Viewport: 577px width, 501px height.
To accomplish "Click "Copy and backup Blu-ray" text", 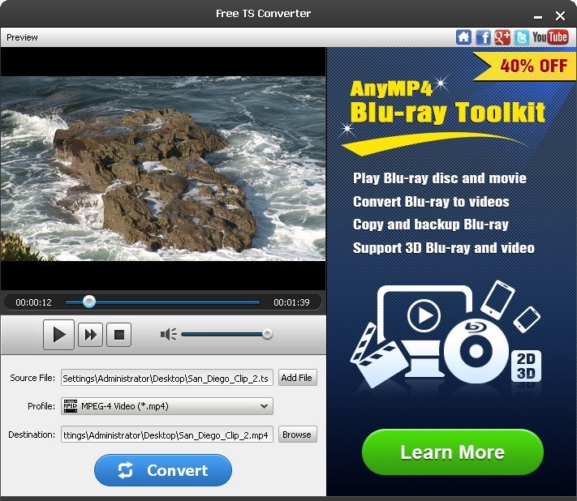I will [x=431, y=225].
